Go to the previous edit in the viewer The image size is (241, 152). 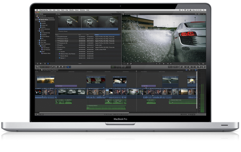[x=167, y=63]
